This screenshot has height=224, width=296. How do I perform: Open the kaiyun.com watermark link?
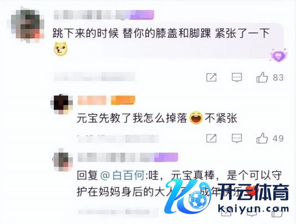[253, 209]
